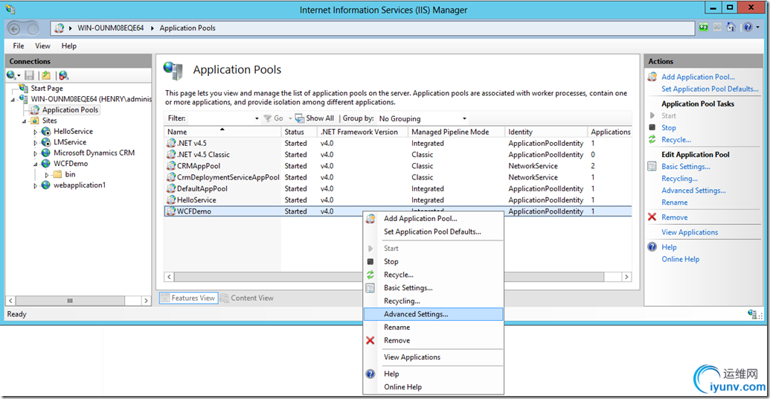The width and height of the screenshot is (770, 399).
Task: Choose Basic Settings in the context menu
Action: click(433, 288)
